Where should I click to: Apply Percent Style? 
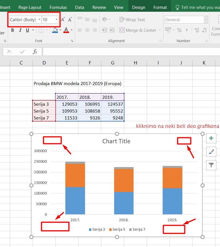click(179, 30)
